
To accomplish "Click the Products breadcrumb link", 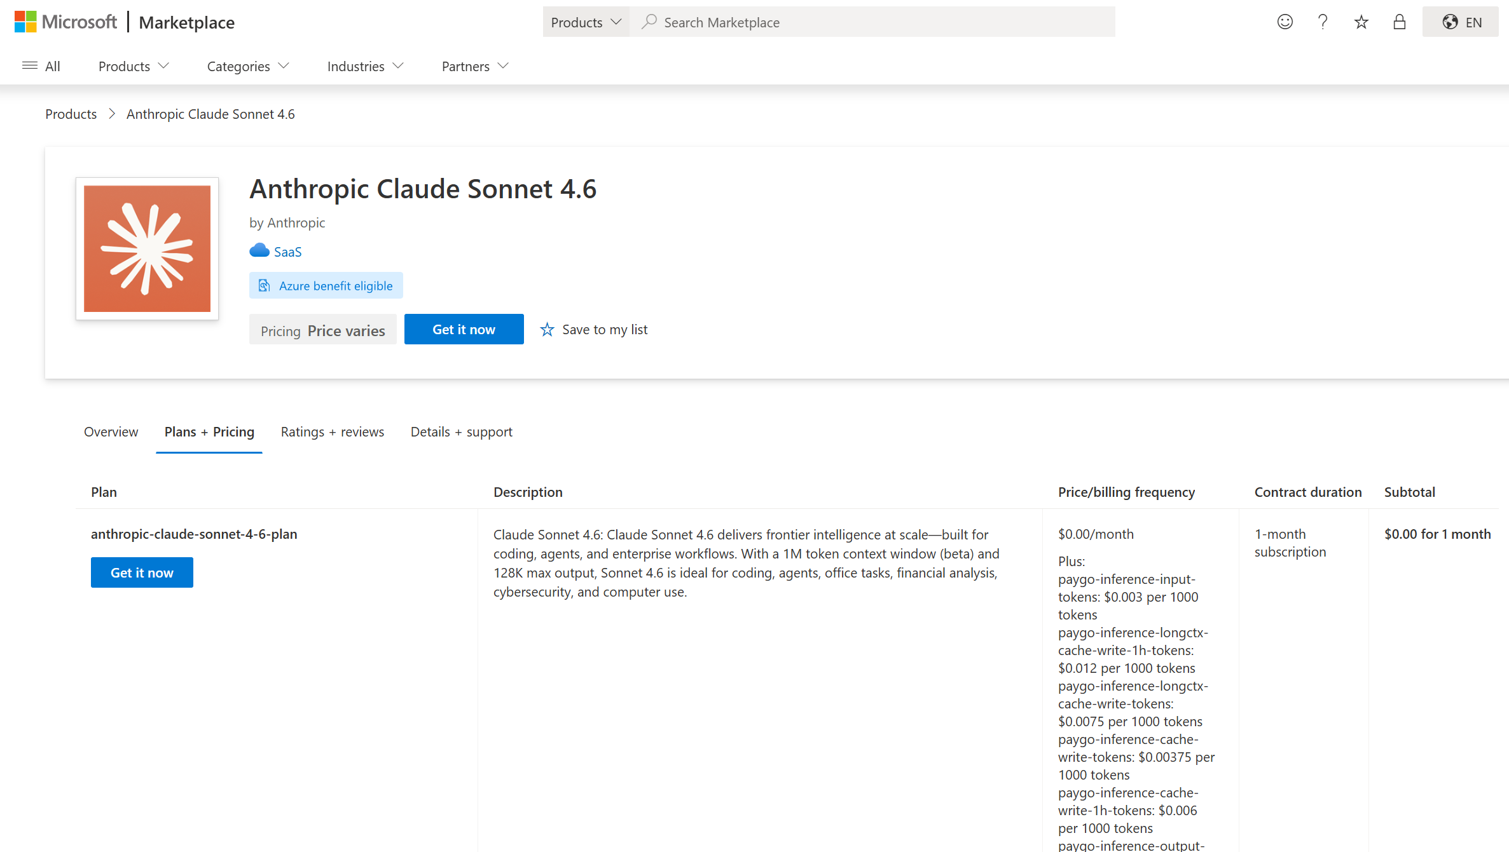I will pos(71,114).
